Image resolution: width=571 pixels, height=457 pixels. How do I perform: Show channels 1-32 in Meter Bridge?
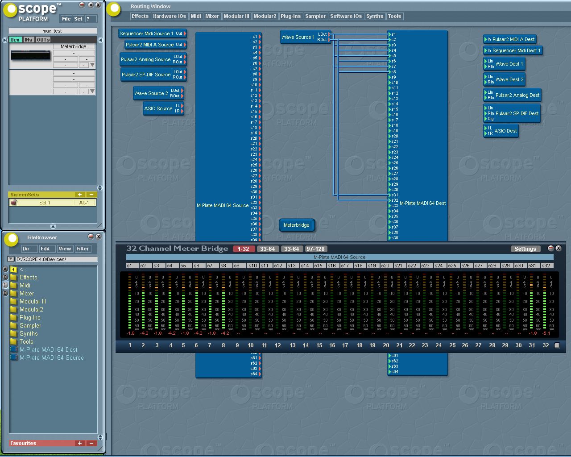244,249
